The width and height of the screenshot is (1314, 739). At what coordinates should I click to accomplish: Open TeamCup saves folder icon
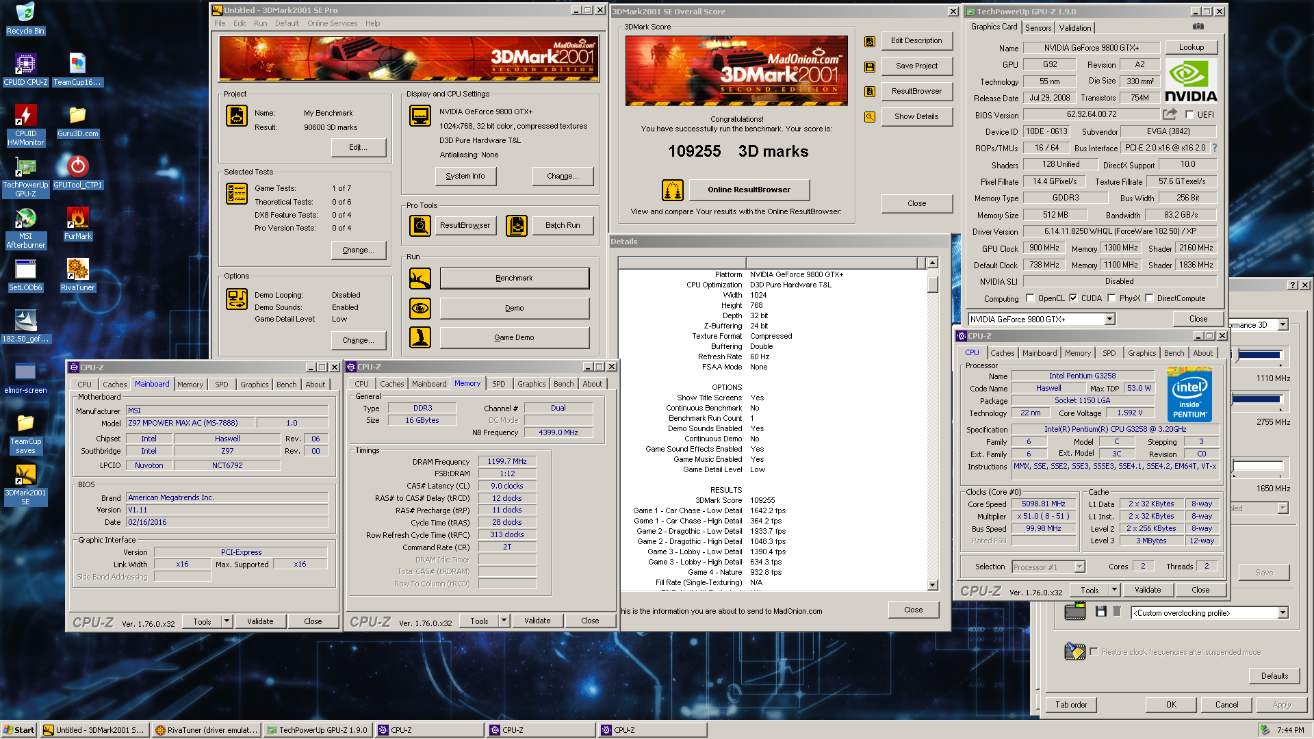point(25,433)
